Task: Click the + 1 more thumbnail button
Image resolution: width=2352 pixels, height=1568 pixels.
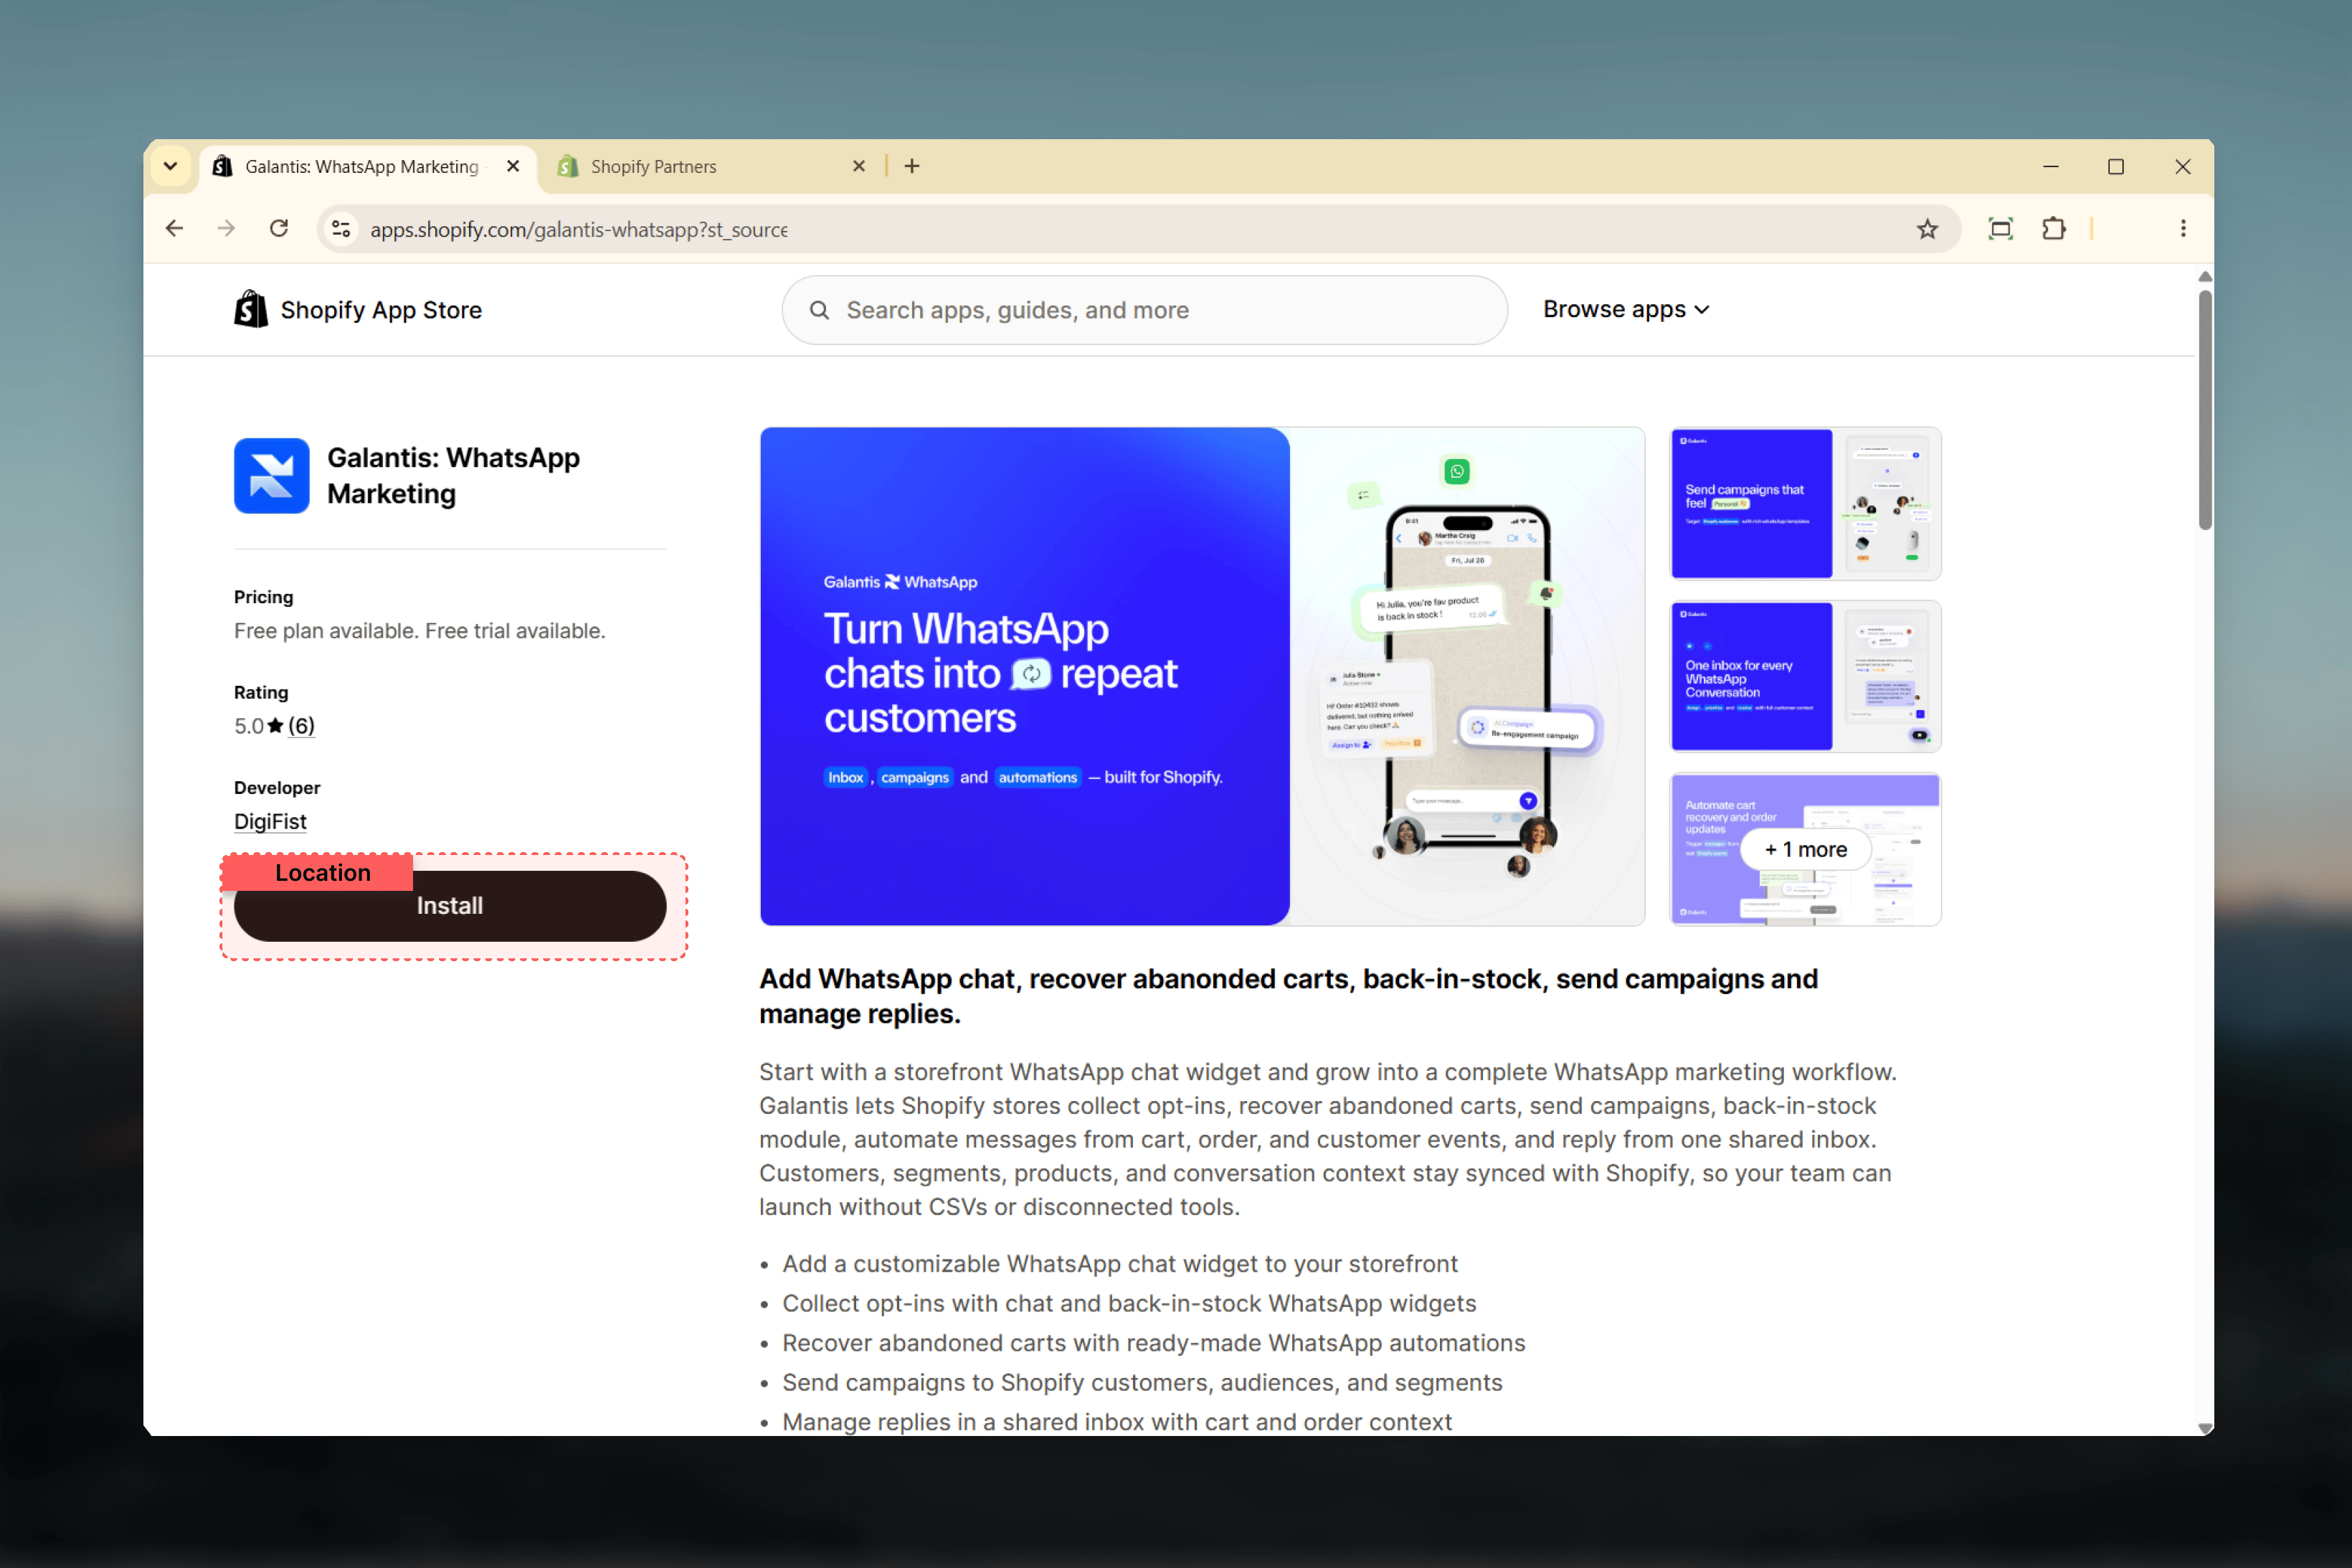Action: pos(1806,850)
